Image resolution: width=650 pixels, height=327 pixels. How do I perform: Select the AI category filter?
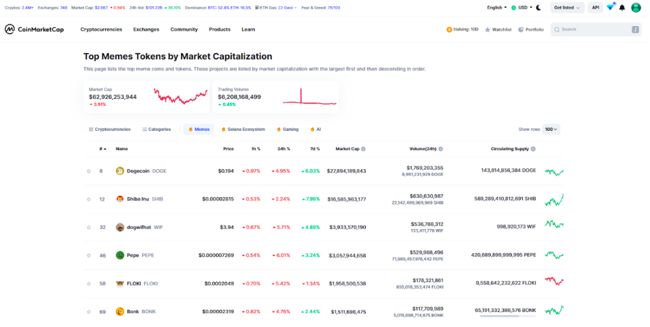315,129
